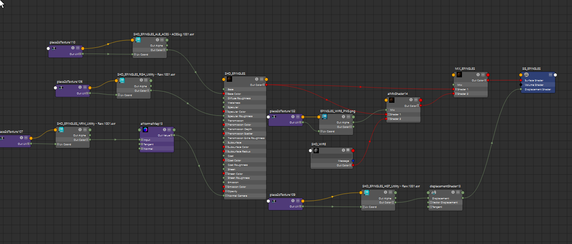Expand Vector Displacement on displacementShader13
Screen dimensions: 572x244
click(x=431, y=202)
